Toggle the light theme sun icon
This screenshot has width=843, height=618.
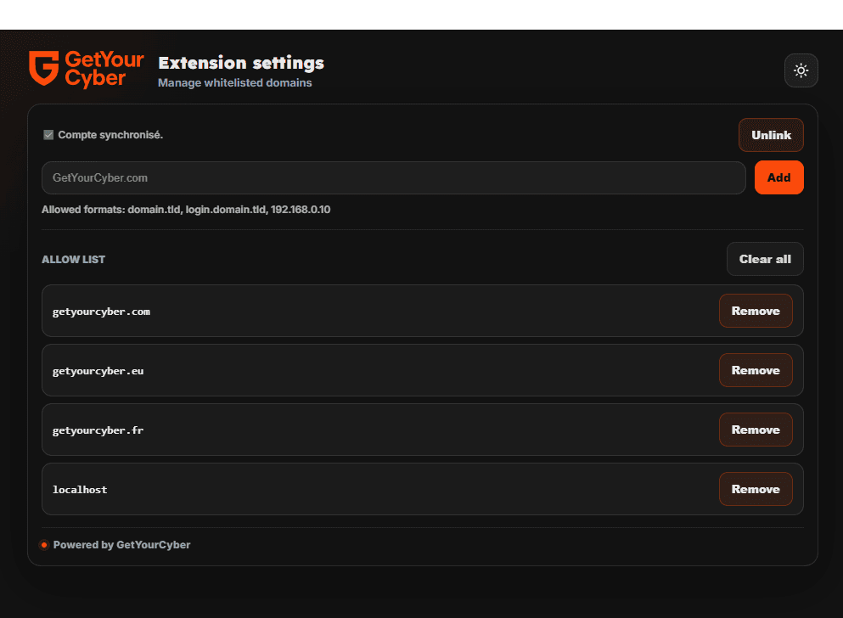tap(801, 70)
